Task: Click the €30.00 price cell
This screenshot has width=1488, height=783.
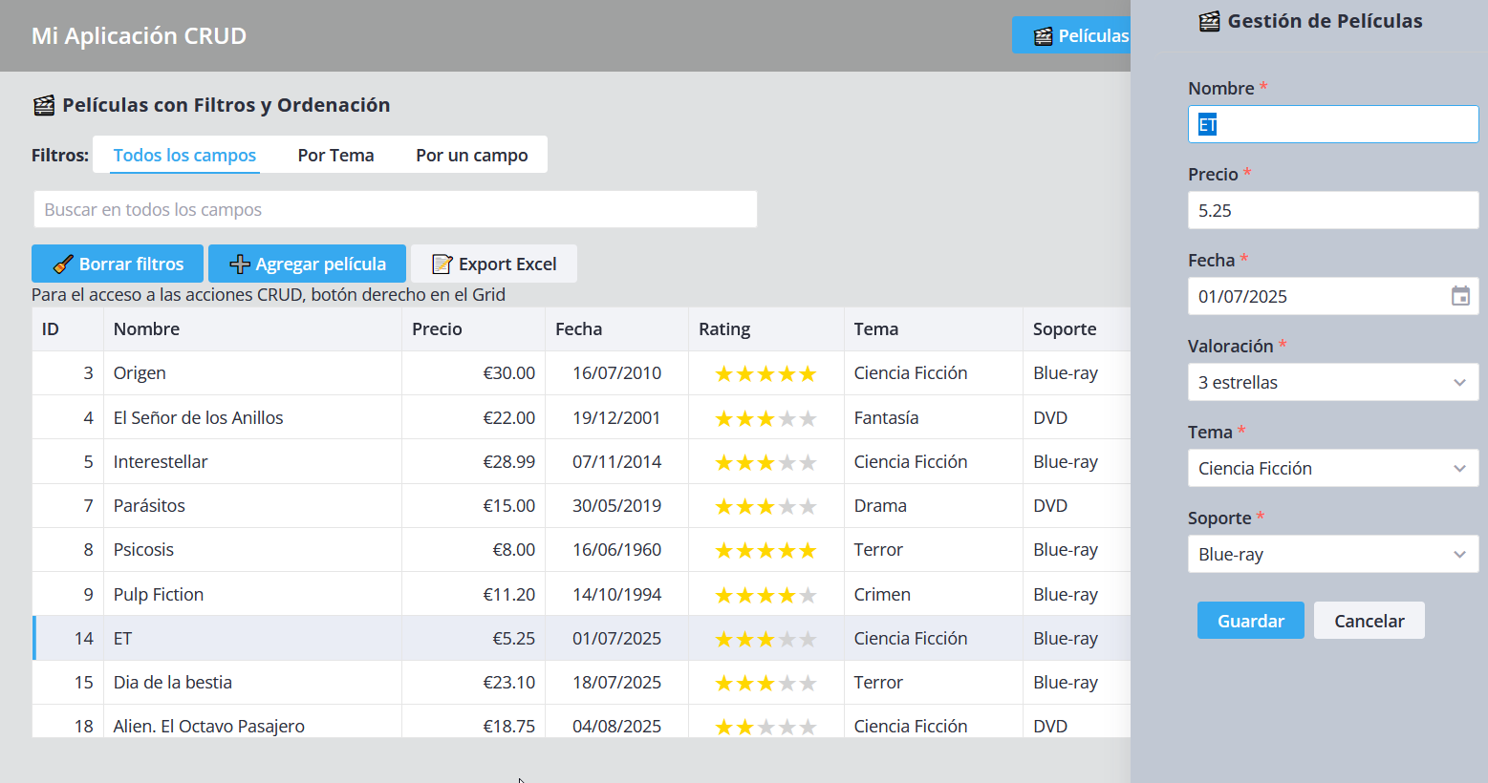Action: tap(473, 373)
